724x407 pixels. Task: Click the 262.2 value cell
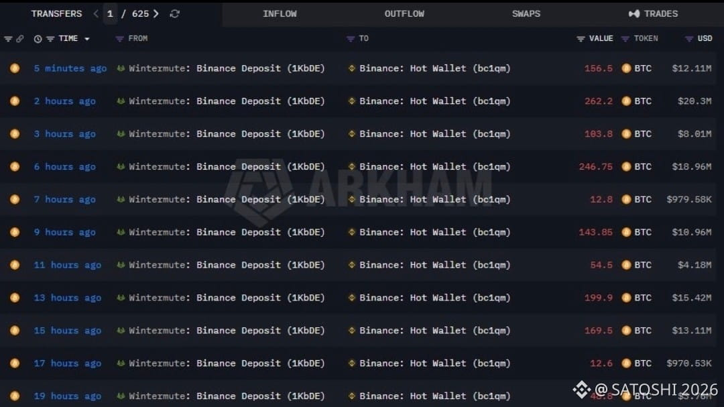pos(599,101)
